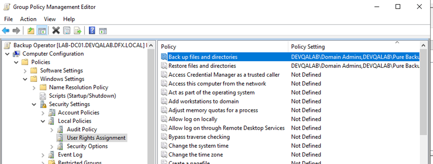Expand the Audit Policy node
Screen dimensions: 433x164
coord(52,130)
